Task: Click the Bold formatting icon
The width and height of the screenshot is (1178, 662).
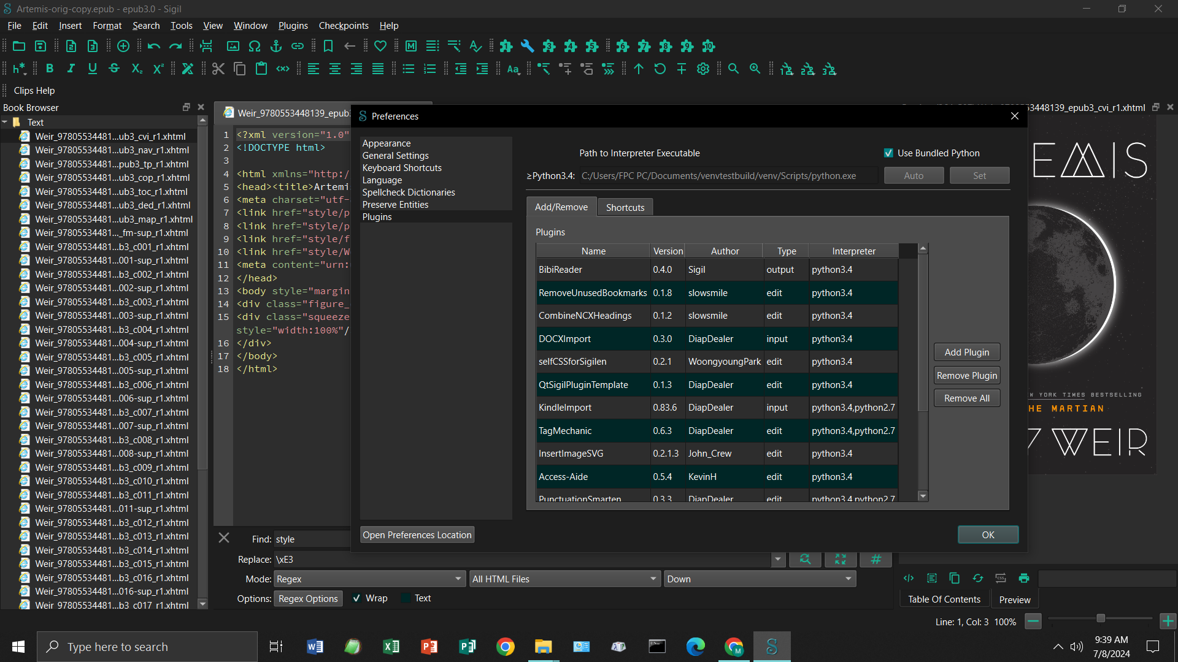Action: pos(50,69)
